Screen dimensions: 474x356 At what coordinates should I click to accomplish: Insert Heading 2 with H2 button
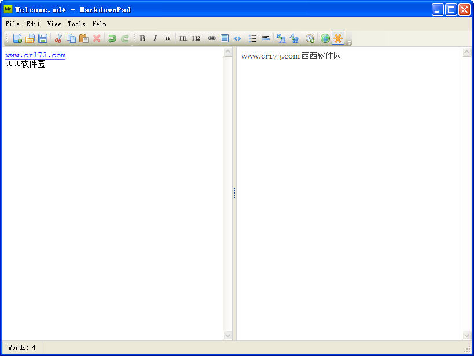(196, 38)
